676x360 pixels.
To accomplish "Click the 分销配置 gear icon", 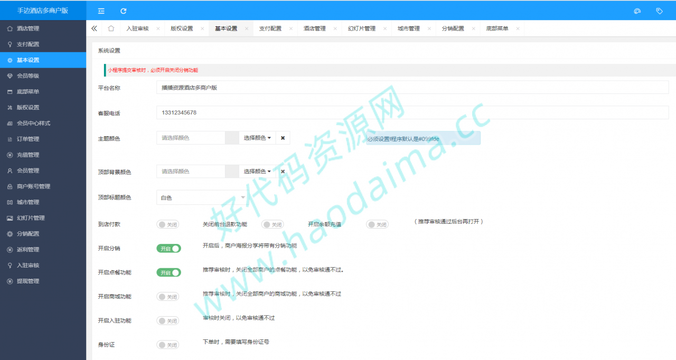I will (x=10, y=234).
